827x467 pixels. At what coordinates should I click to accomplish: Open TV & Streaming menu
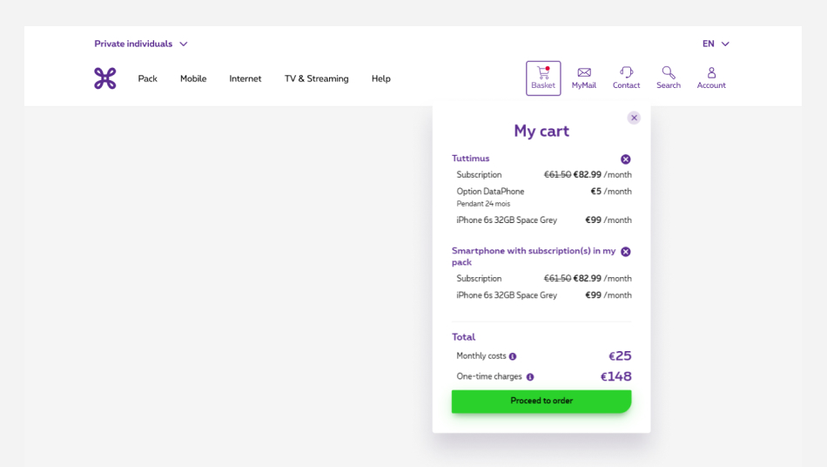click(x=316, y=78)
